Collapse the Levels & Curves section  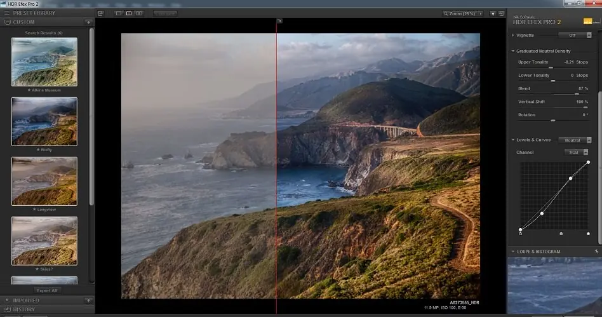pyautogui.click(x=513, y=140)
